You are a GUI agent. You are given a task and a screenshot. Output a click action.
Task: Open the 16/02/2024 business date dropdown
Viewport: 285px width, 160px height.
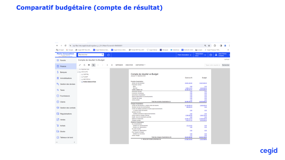(x=200, y=55)
